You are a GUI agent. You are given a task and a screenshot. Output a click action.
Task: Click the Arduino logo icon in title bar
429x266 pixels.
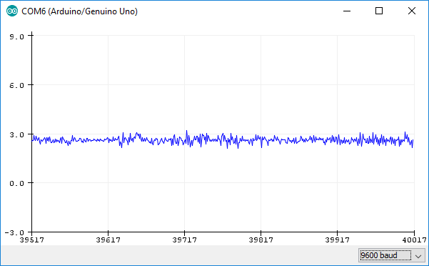tap(11, 11)
